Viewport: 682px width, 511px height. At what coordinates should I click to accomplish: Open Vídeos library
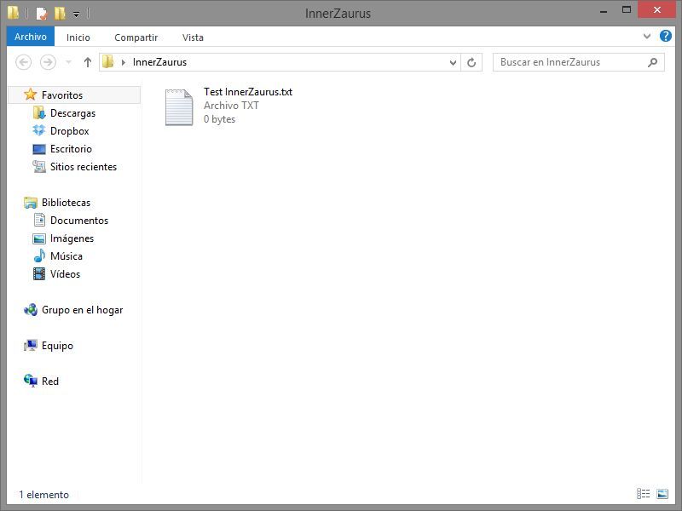click(x=66, y=273)
